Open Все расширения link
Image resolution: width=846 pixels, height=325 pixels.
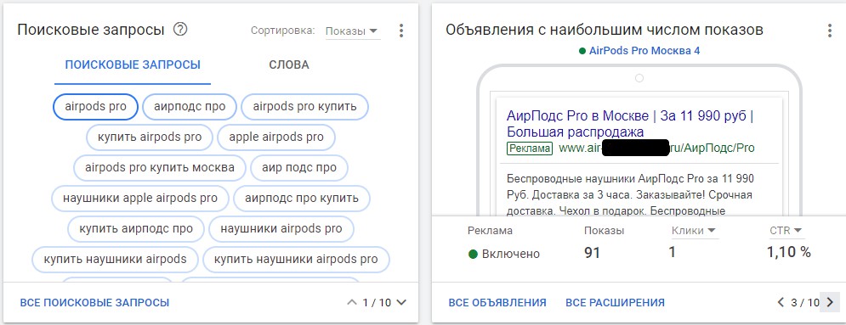(x=615, y=302)
